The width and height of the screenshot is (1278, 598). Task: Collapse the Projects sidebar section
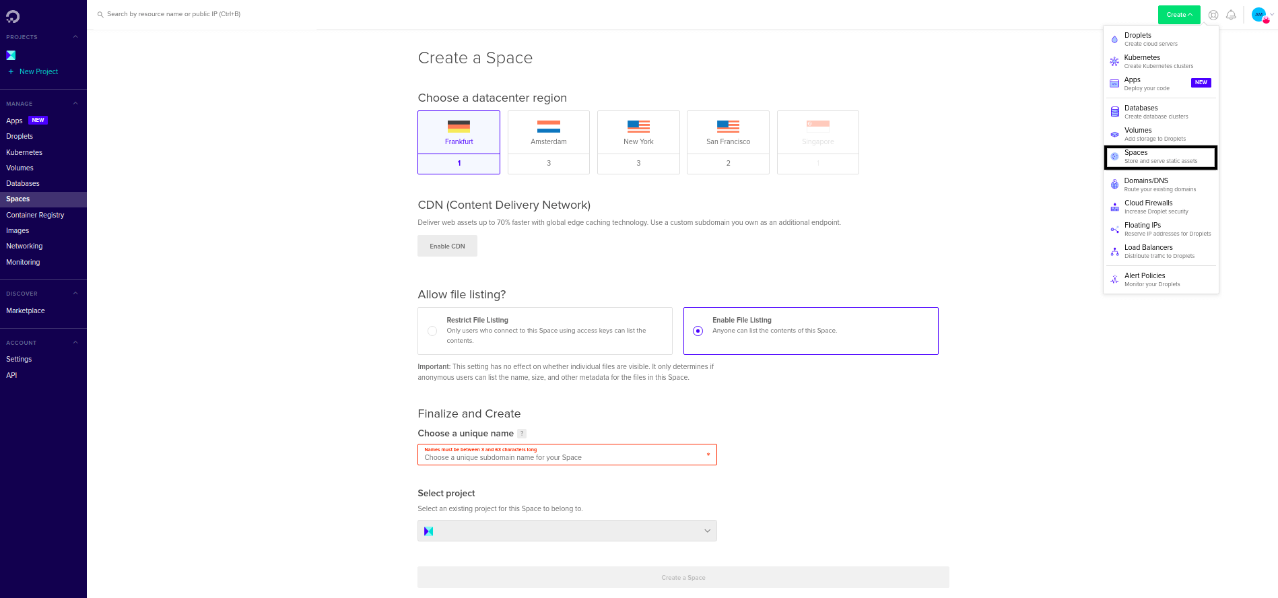point(75,37)
